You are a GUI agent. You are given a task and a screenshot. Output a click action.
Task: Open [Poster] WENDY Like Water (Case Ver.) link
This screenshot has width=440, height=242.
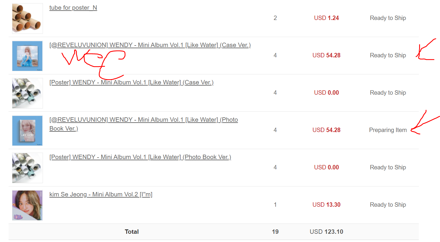(131, 82)
